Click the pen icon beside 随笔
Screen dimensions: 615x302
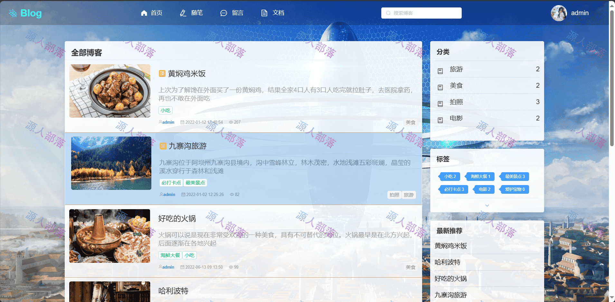click(183, 13)
